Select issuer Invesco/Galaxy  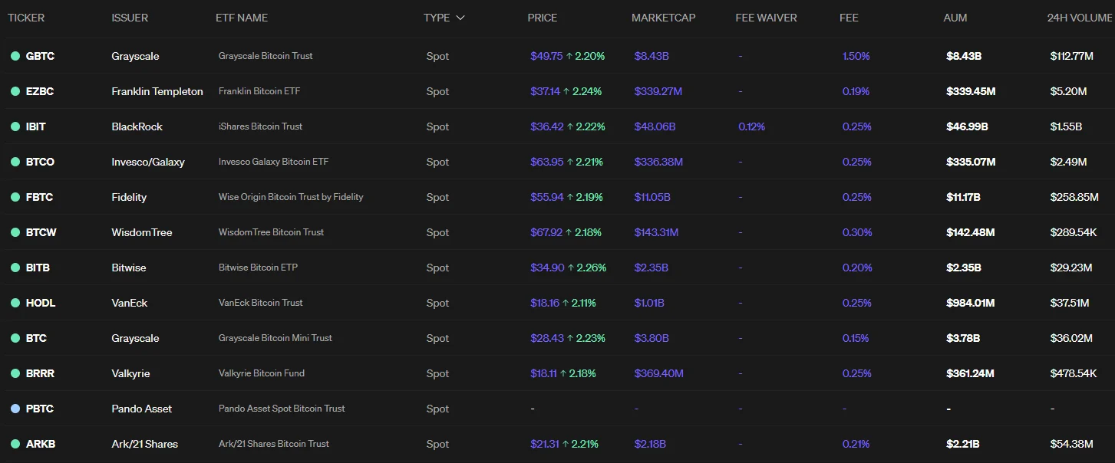coord(148,162)
